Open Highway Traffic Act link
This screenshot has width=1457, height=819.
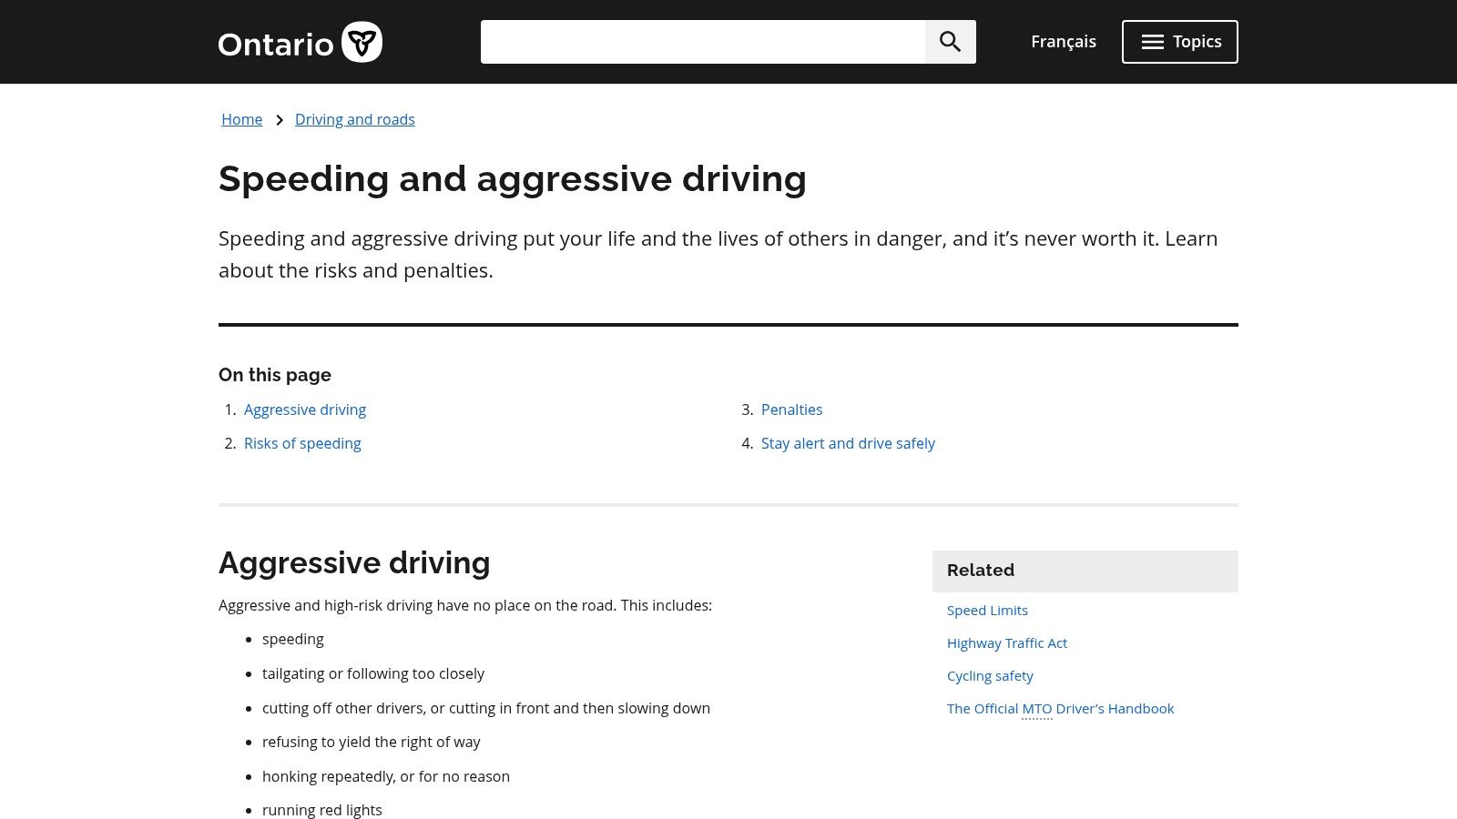tap(1007, 642)
